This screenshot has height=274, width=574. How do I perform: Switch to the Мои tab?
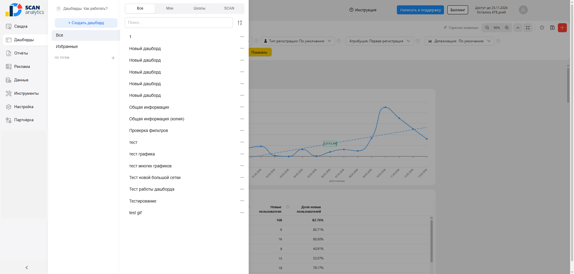tap(170, 8)
